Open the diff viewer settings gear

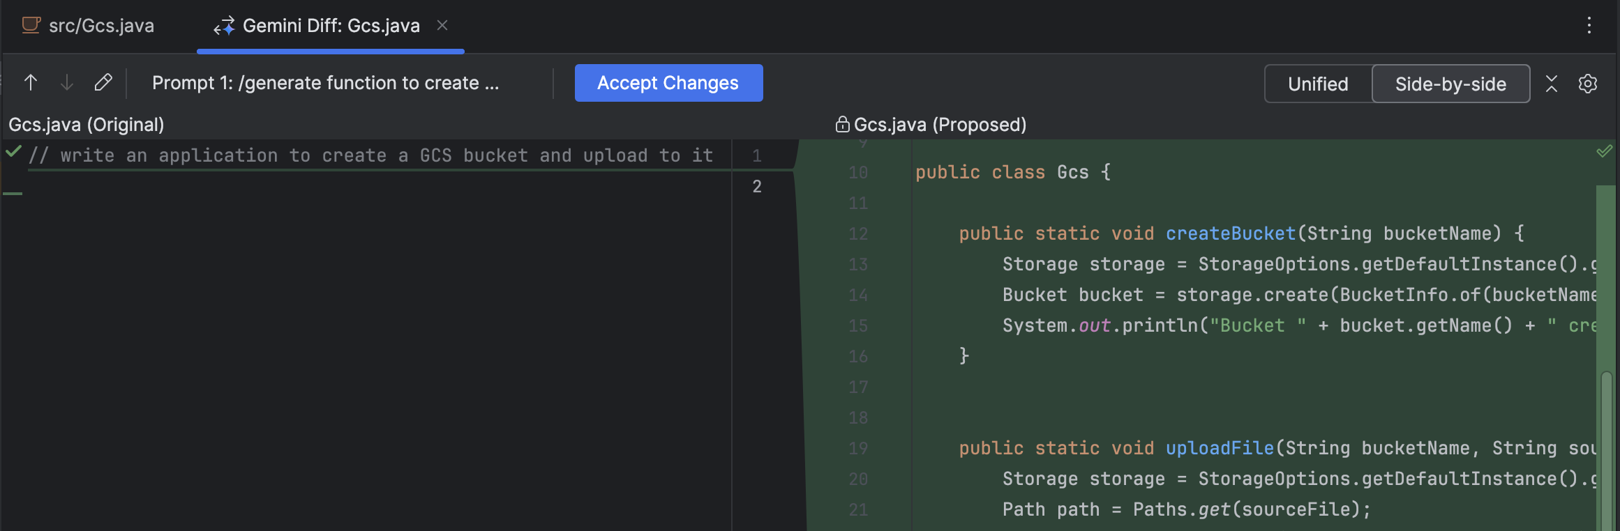pos(1587,84)
